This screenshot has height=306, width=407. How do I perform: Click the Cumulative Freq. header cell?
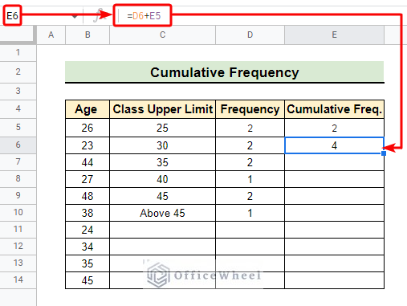(x=334, y=109)
